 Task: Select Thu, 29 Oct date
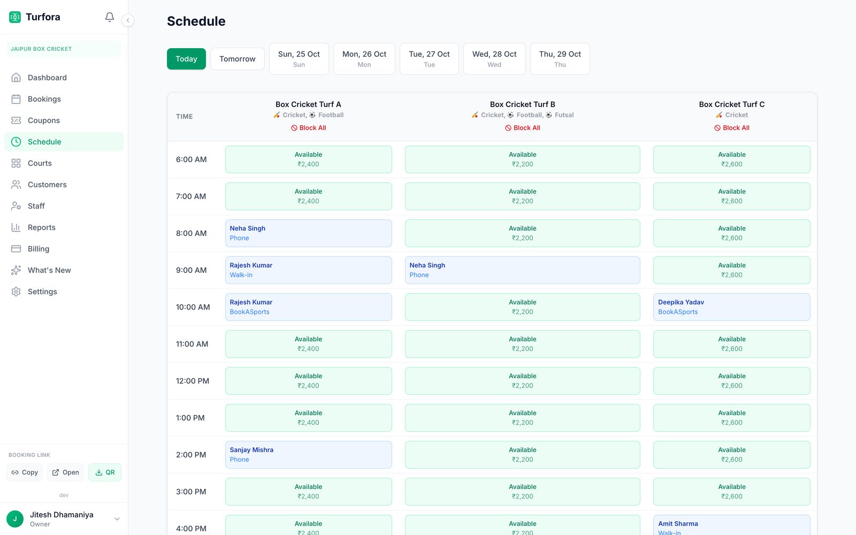coord(560,59)
